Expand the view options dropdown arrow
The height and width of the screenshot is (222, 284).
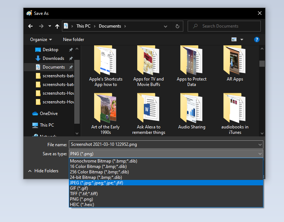click(242, 39)
